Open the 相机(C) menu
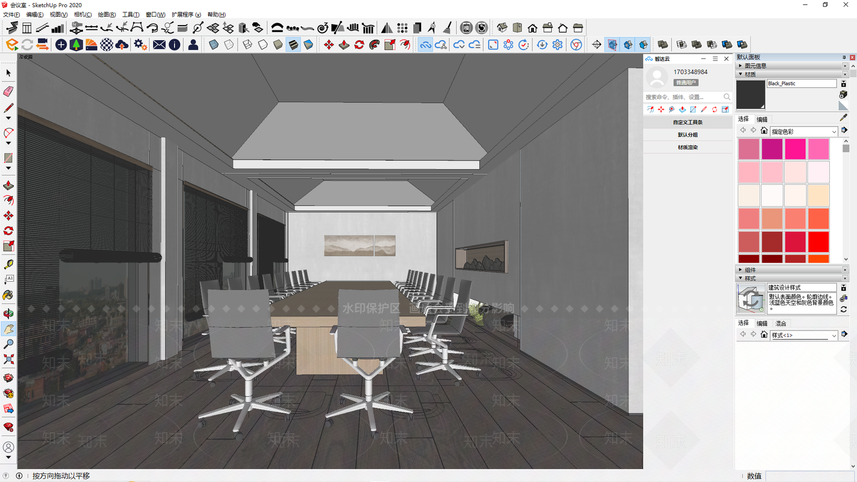 [x=82, y=14]
